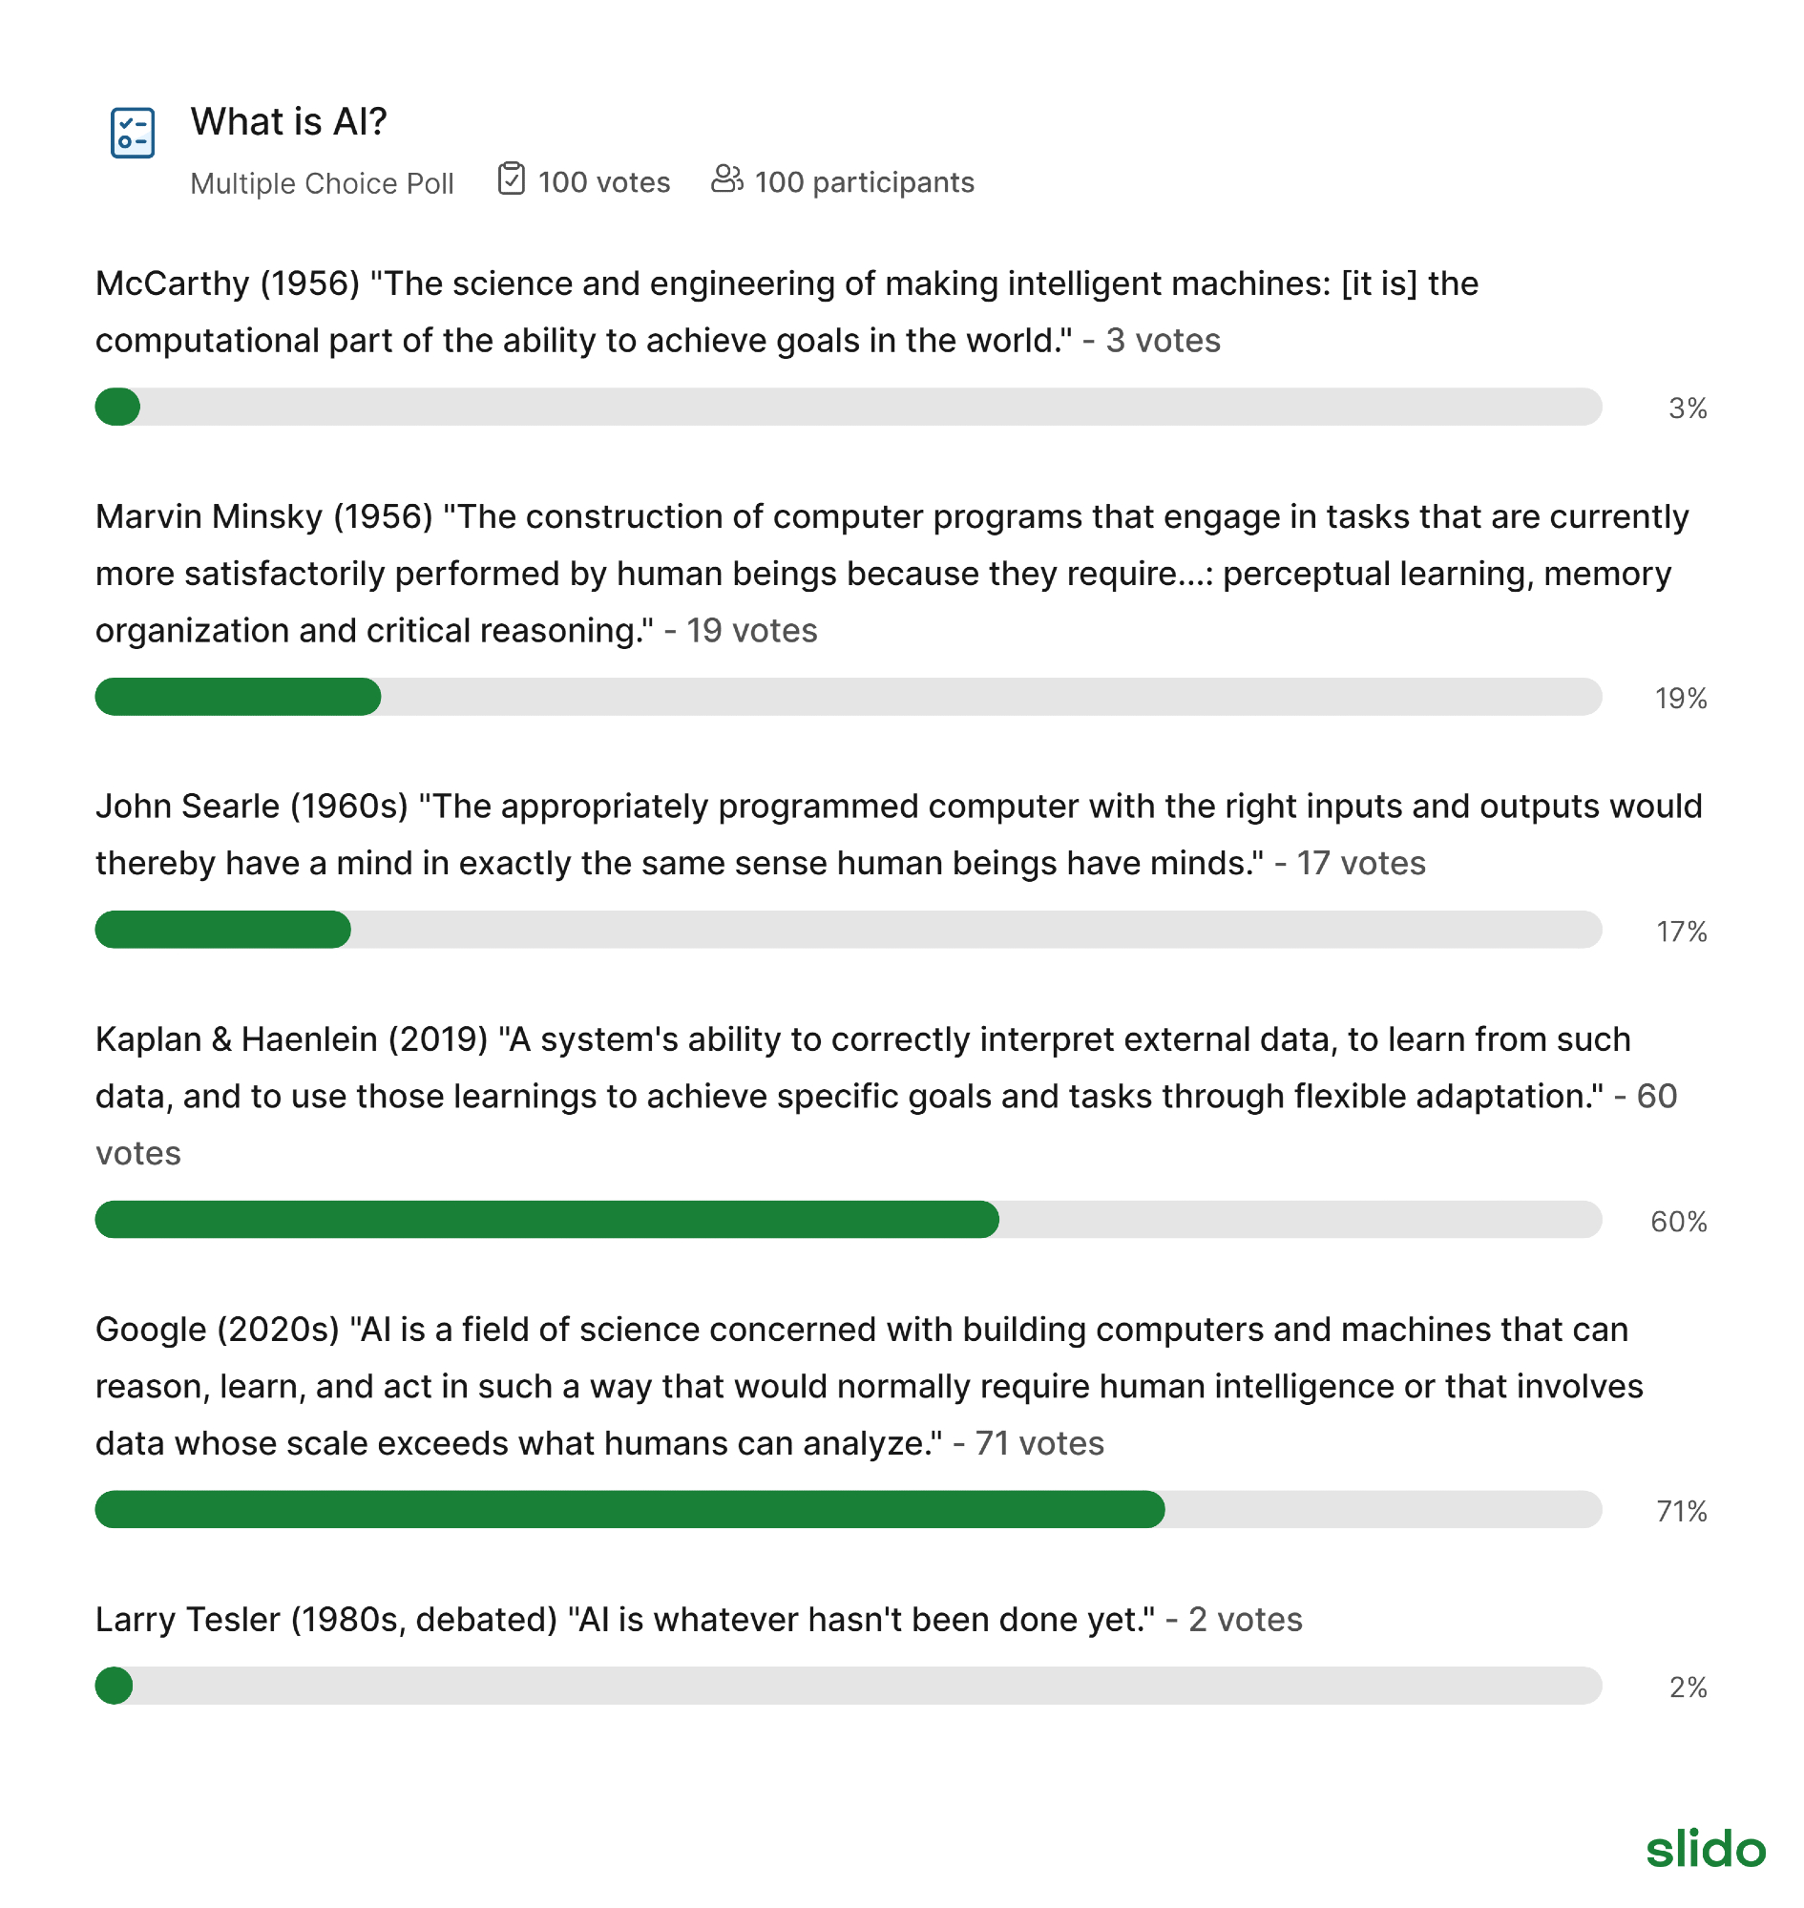Click the Searle 17% result bar
Image resolution: width=1804 pixels, height=1908 pixels.
[x=849, y=930]
